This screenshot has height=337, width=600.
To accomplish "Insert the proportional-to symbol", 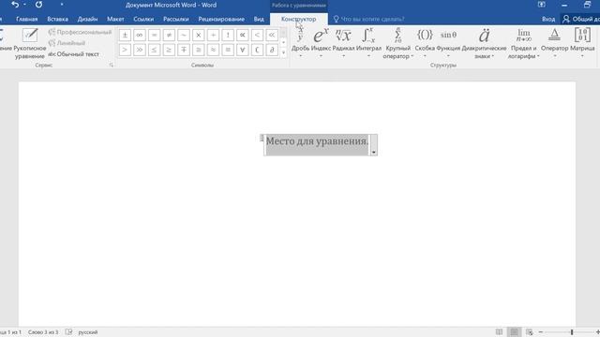I will (x=242, y=36).
